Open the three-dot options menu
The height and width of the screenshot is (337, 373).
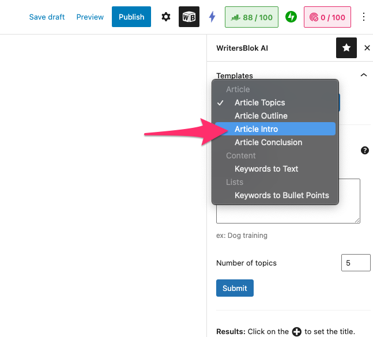coord(363,17)
